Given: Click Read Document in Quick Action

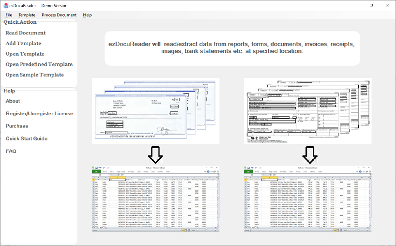Looking at the screenshot, I should [26, 33].
